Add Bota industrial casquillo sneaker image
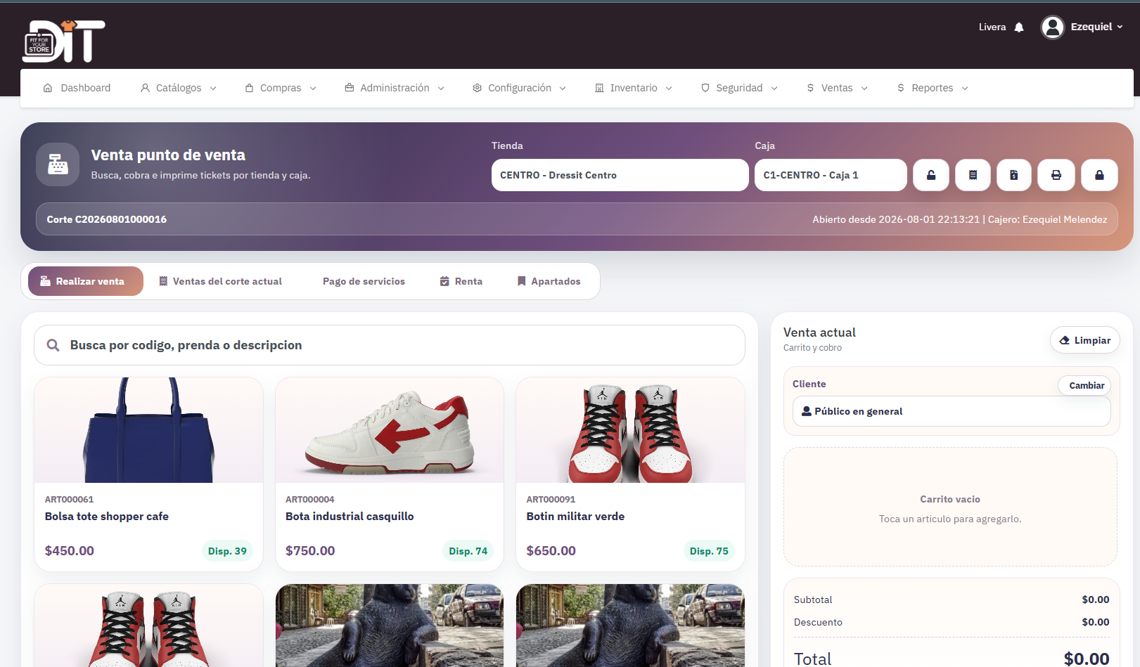The width and height of the screenshot is (1140, 667). point(390,430)
